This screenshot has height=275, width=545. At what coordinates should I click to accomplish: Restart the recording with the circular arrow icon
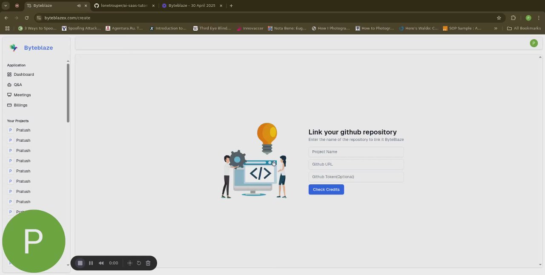(139, 263)
